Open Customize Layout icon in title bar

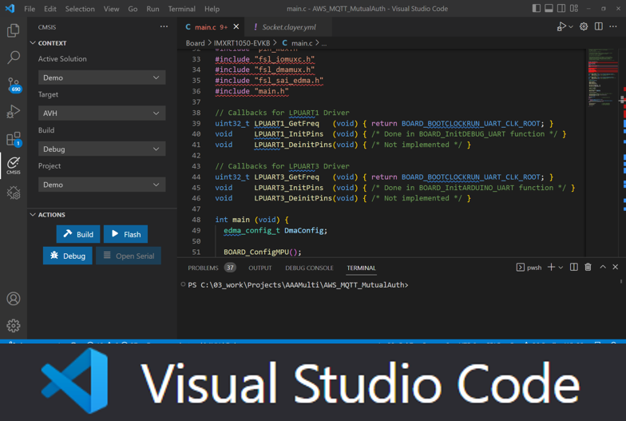click(573, 8)
